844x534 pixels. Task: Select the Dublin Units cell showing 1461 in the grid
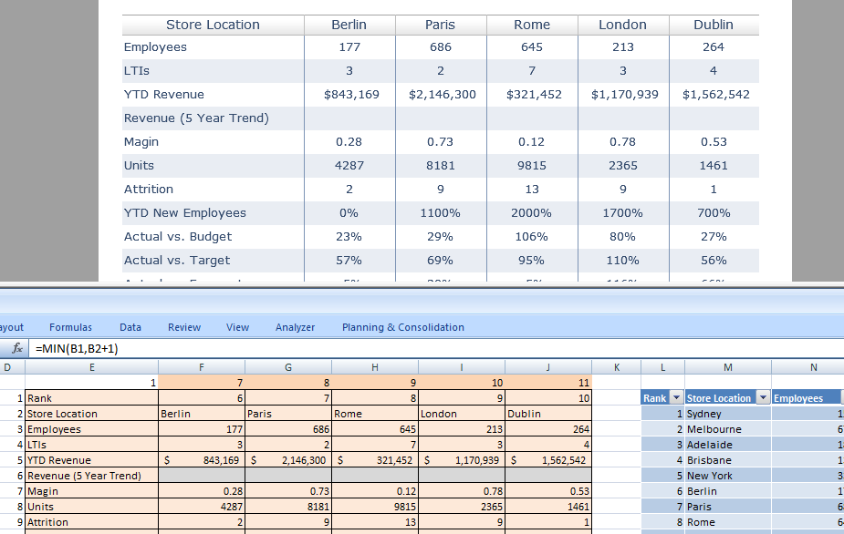[548, 506]
